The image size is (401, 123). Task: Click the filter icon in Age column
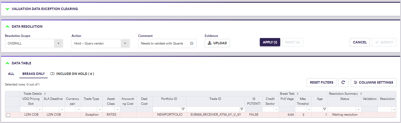point(325,109)
